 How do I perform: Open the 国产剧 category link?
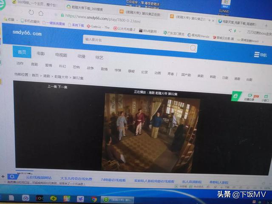pos(186,75)
